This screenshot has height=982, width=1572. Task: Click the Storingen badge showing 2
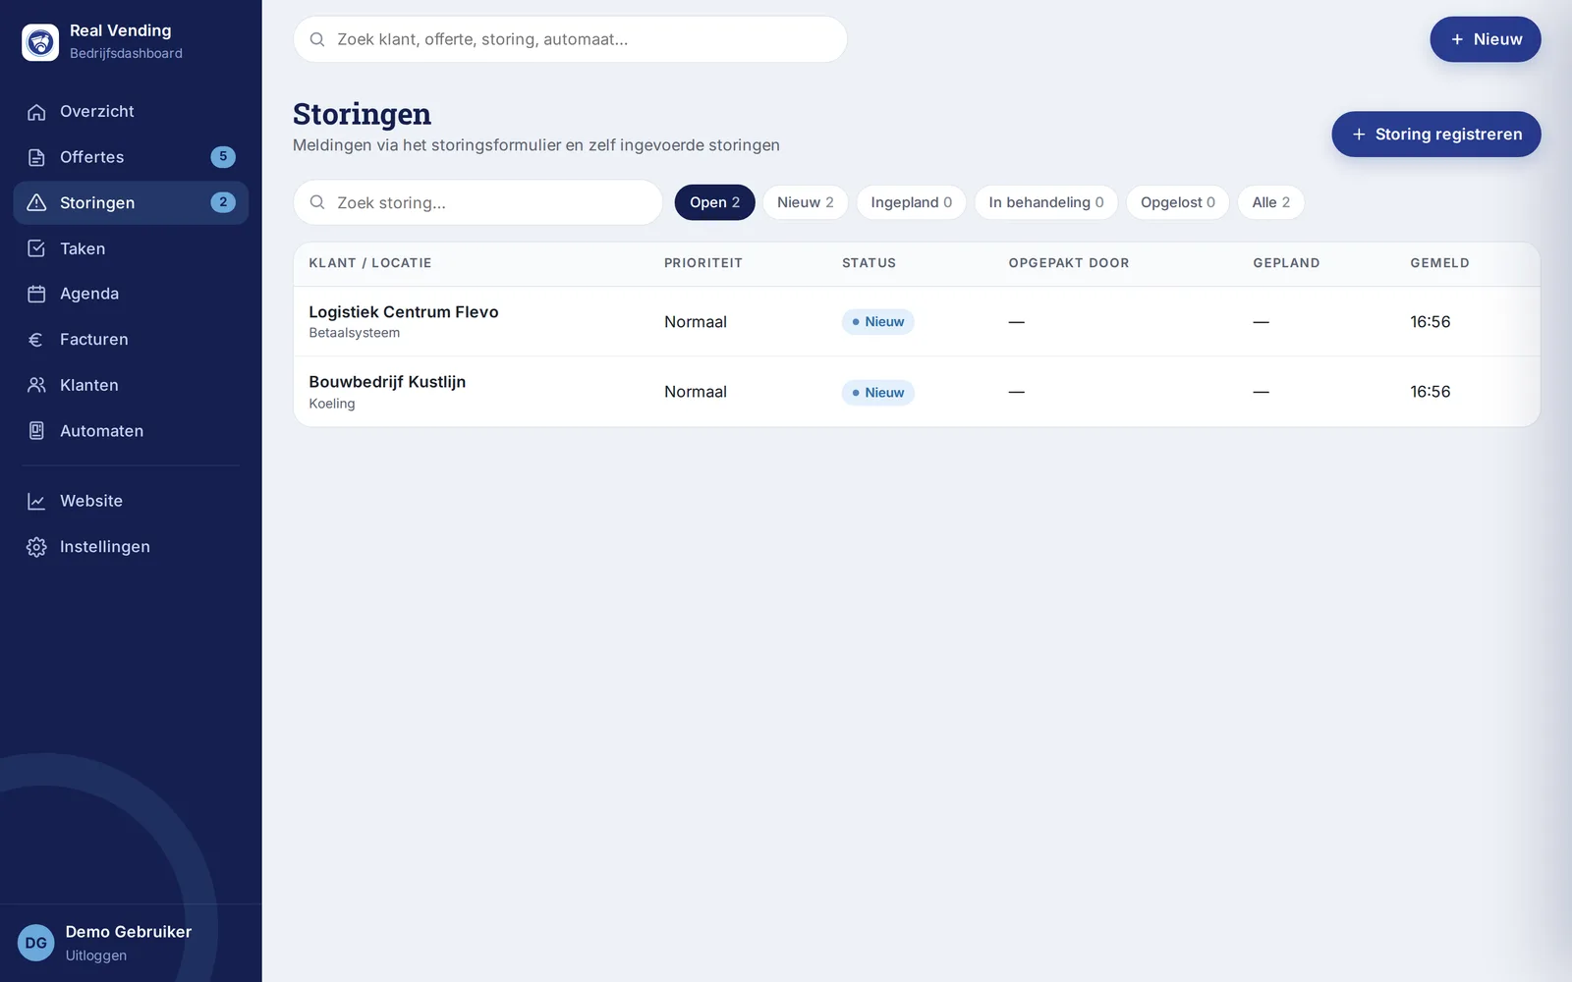point(223,202)
